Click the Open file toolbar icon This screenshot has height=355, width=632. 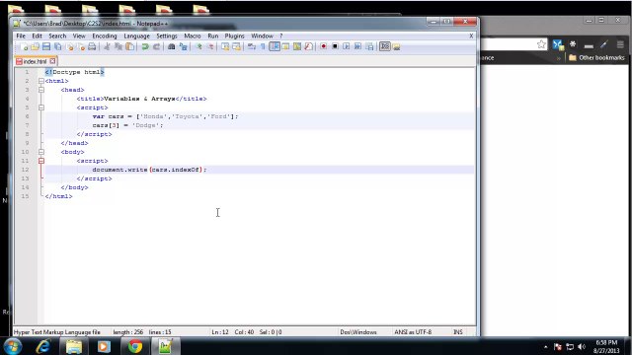[36, 46]
